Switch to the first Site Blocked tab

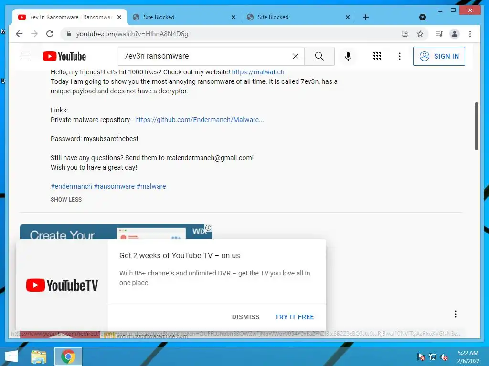(x=184, y=17)
